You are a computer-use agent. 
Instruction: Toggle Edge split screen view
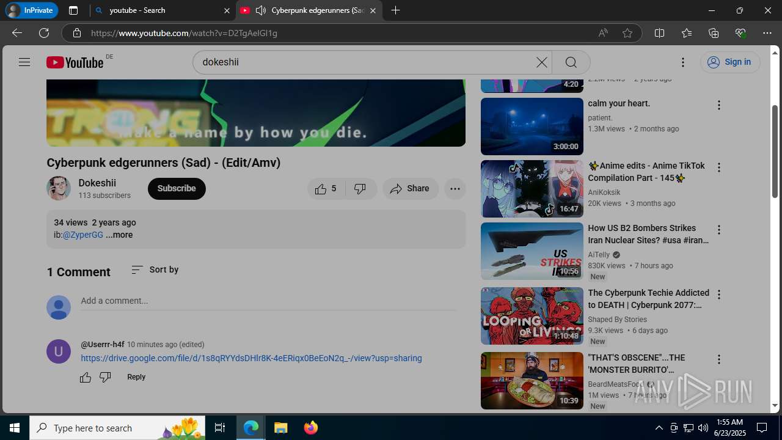(x=659, y=33)
